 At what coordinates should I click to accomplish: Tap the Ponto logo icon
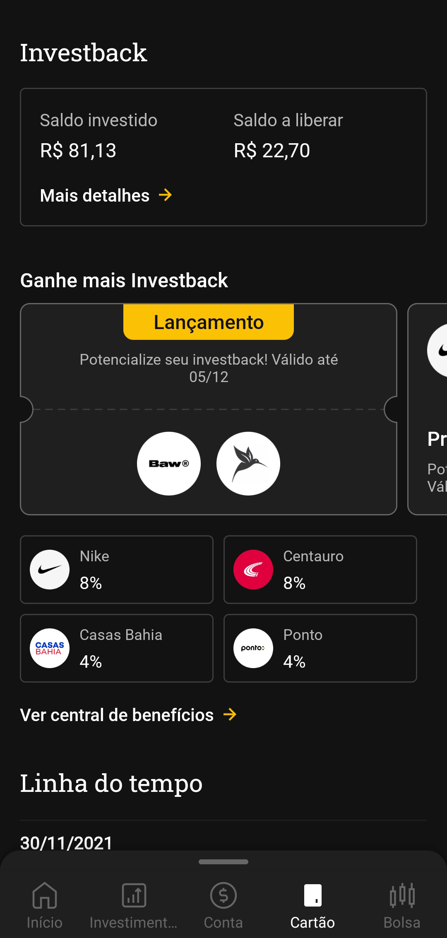(x=253, y=648)
